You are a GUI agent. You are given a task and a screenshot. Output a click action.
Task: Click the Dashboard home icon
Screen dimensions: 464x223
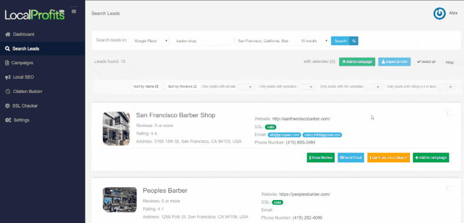8,34
